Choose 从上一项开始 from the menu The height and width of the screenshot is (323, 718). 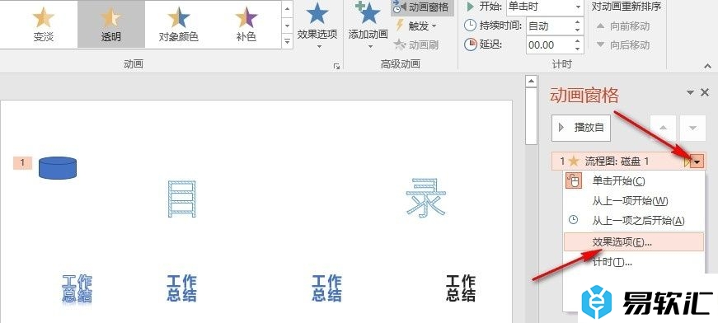point(634,201)
